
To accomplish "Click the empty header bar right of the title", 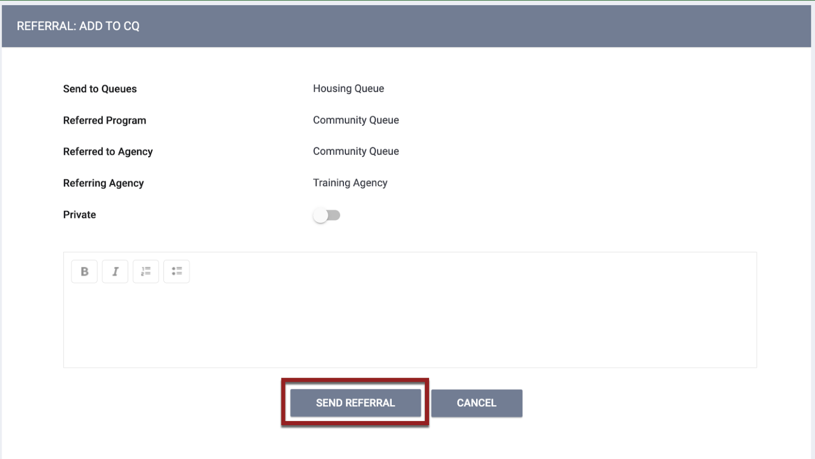I will point(474,26).
